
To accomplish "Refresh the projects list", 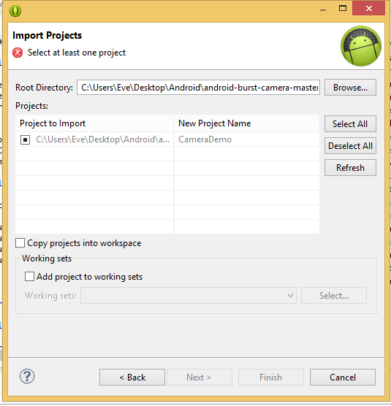I will click(x=350, y=168).
